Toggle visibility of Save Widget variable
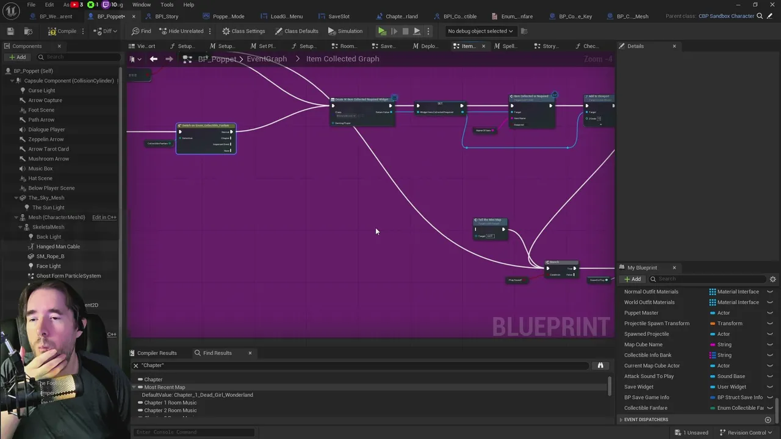Screen dimensions: 781x439 pyautogui.click(x=770, y=387)
